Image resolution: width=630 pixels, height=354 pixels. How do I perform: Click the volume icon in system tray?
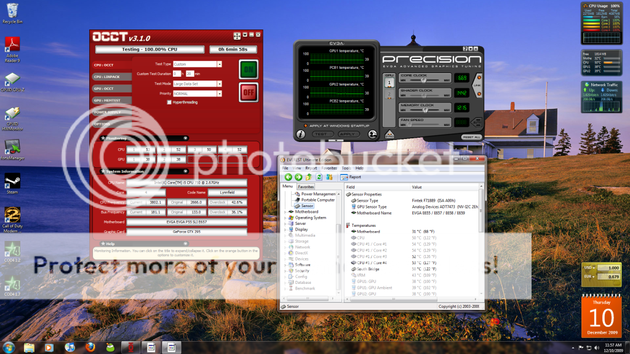597,348
